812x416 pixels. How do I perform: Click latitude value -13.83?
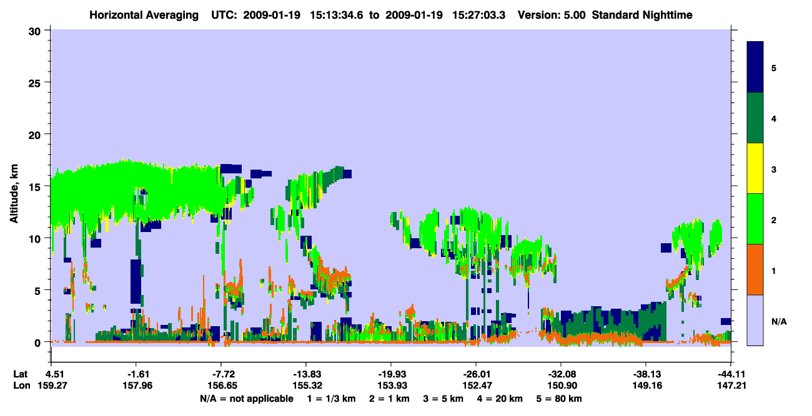pos(305,374)
